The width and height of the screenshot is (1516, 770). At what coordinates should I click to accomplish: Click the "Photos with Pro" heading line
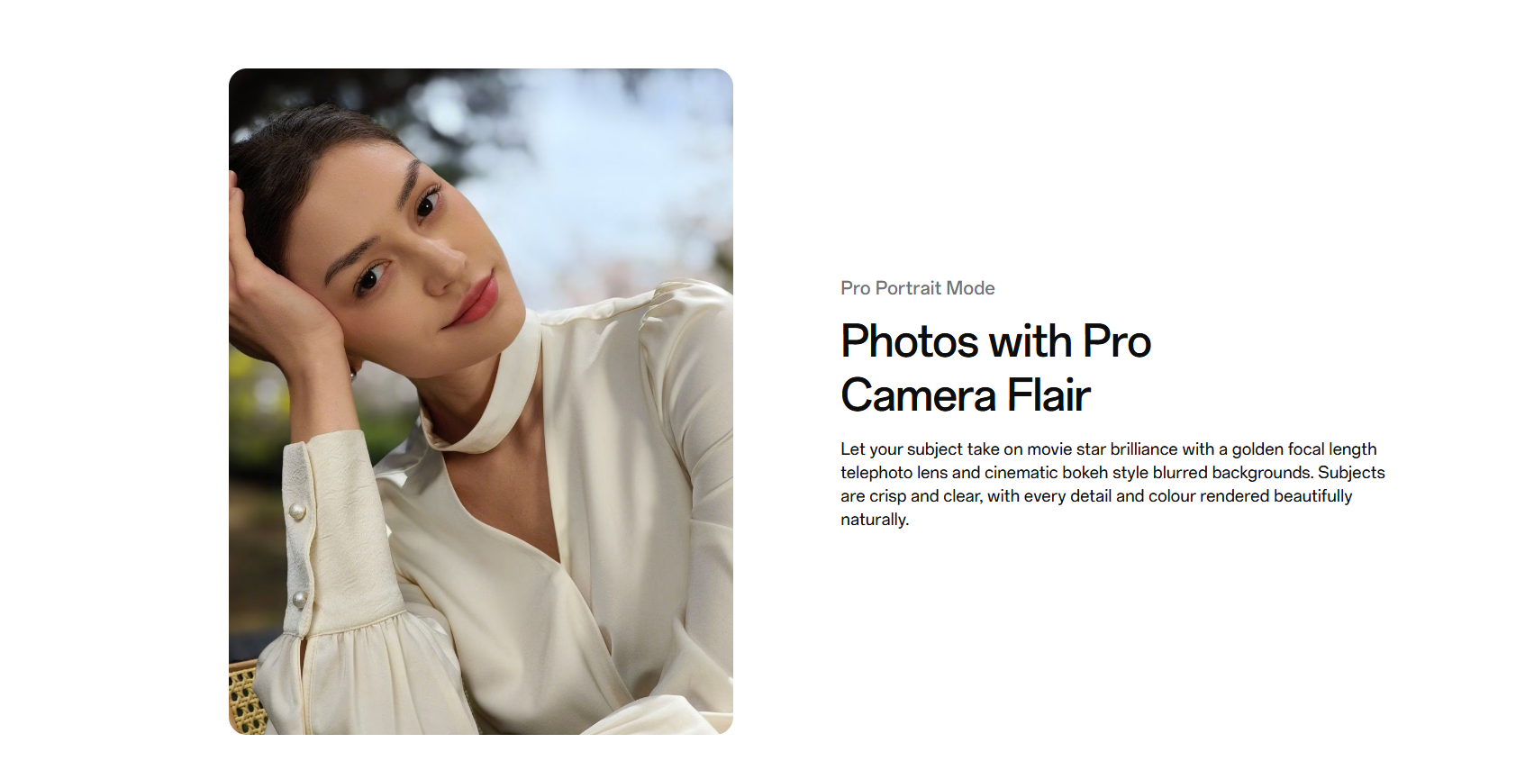click(995, 341)
